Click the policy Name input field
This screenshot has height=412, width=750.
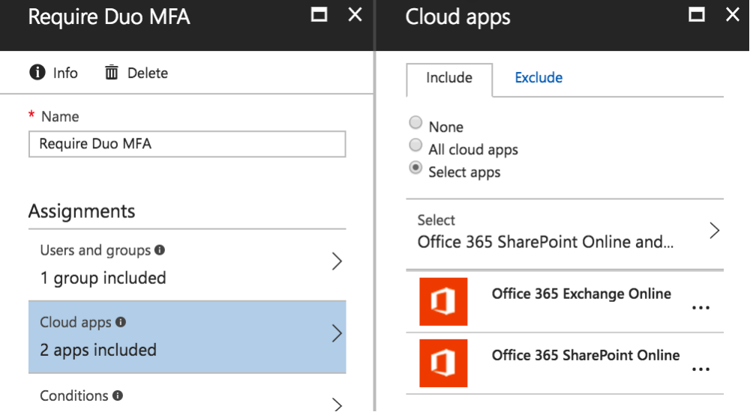pos(187,144)
